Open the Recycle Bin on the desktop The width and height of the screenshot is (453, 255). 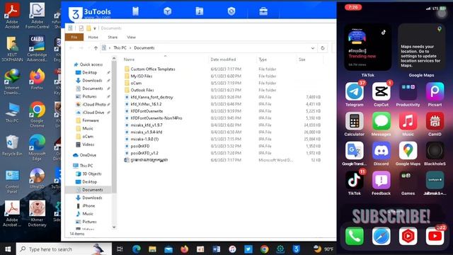click(12, 146)
